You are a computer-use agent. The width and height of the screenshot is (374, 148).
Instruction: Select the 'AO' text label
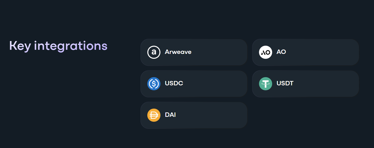click(281, 52)
